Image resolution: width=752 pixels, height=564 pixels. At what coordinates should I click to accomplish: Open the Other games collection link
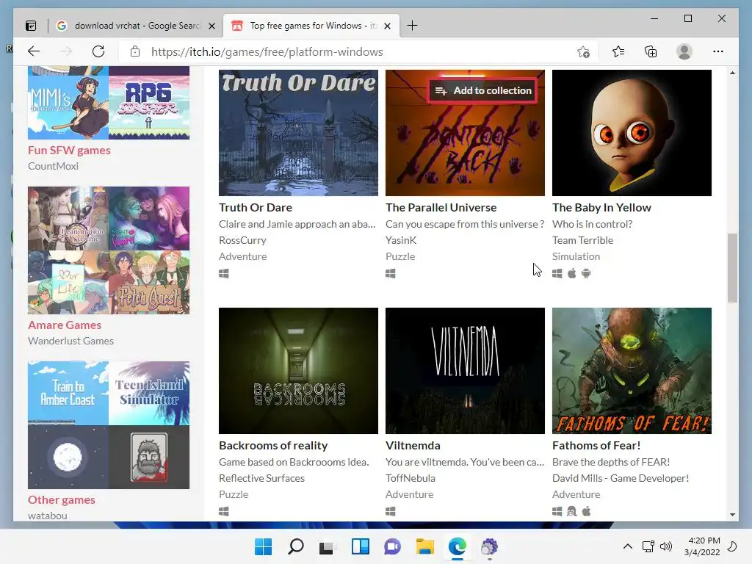coord(62,499)
